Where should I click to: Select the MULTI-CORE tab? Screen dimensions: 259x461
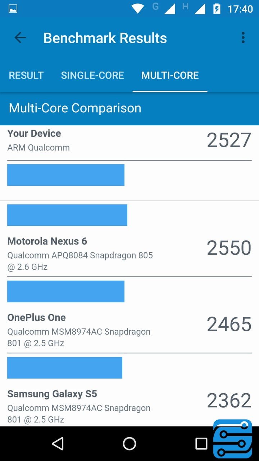(170, 75)
